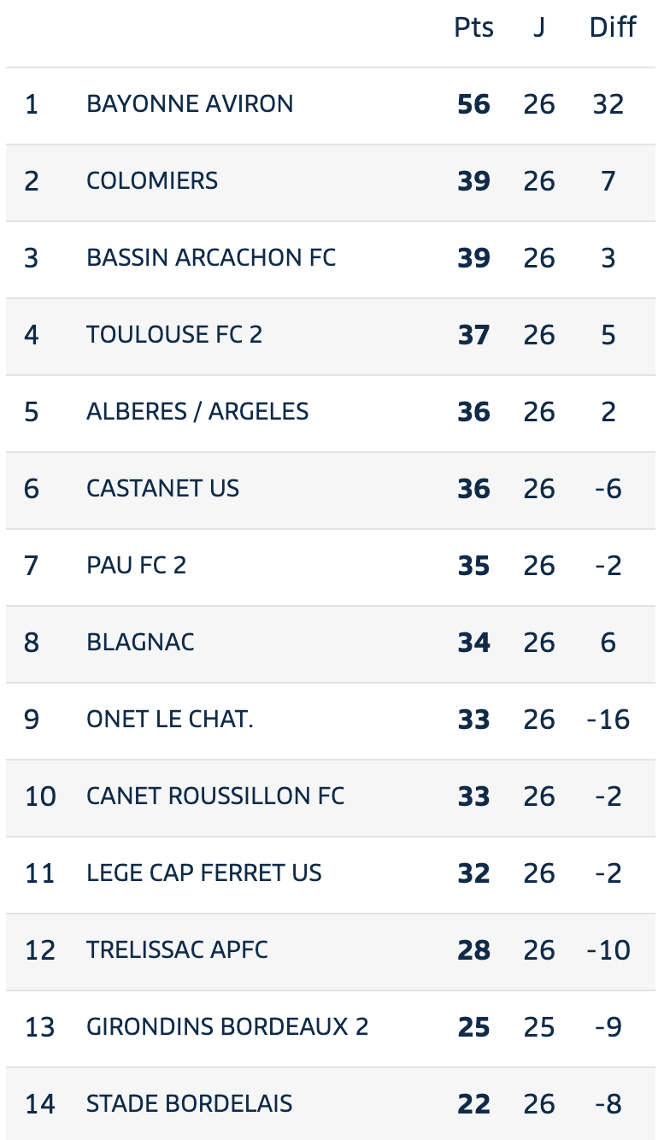The width and height of the screenshot is (658, 1140).
Task: Click the -16 goal difference value
Action: [x=608, y=720]
